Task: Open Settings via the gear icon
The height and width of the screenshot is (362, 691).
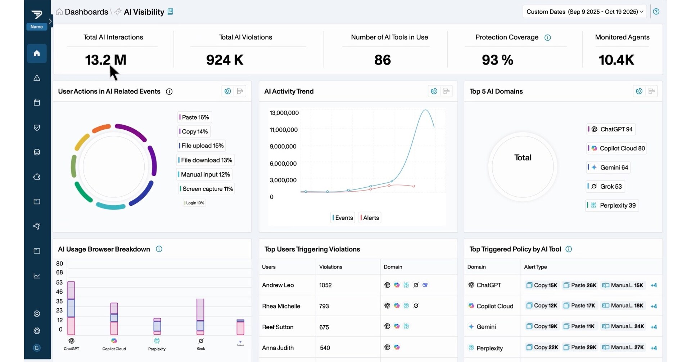Action: pyautogui.click(x=36, y=331)
